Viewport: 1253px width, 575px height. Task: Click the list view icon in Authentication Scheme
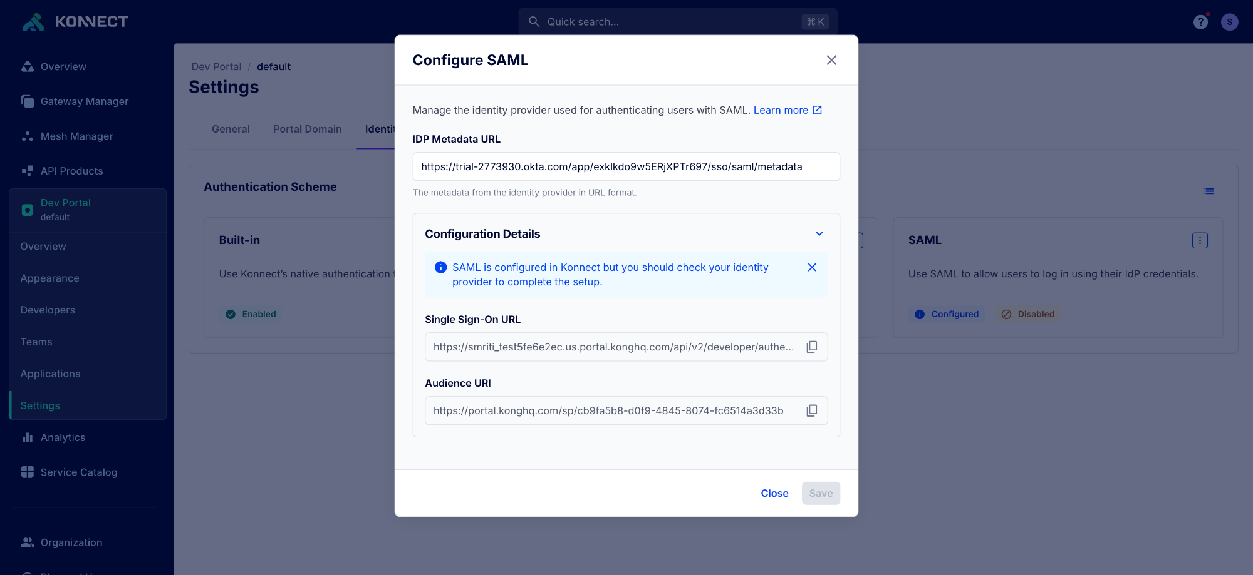tap(1209, 191)
